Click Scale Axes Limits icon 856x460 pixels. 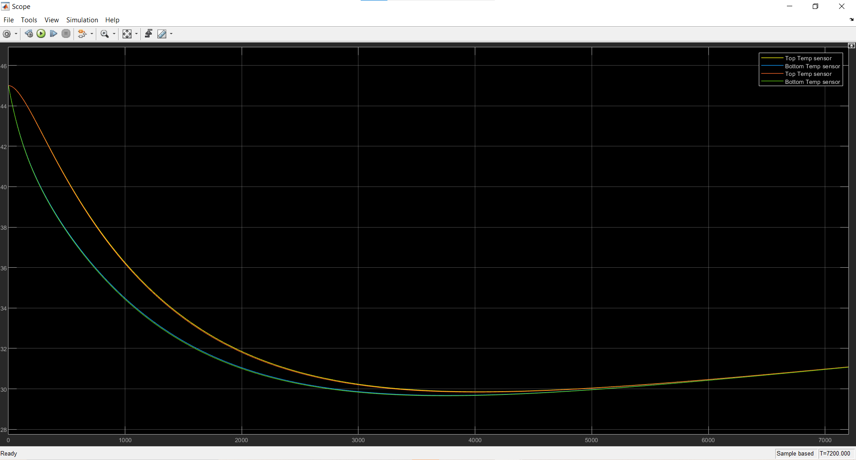127,34
